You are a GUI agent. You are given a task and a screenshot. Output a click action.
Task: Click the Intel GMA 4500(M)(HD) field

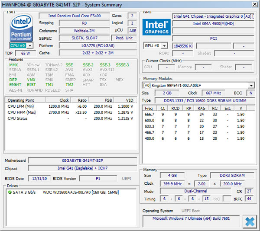pyautogui.click(x=213, y=24)
